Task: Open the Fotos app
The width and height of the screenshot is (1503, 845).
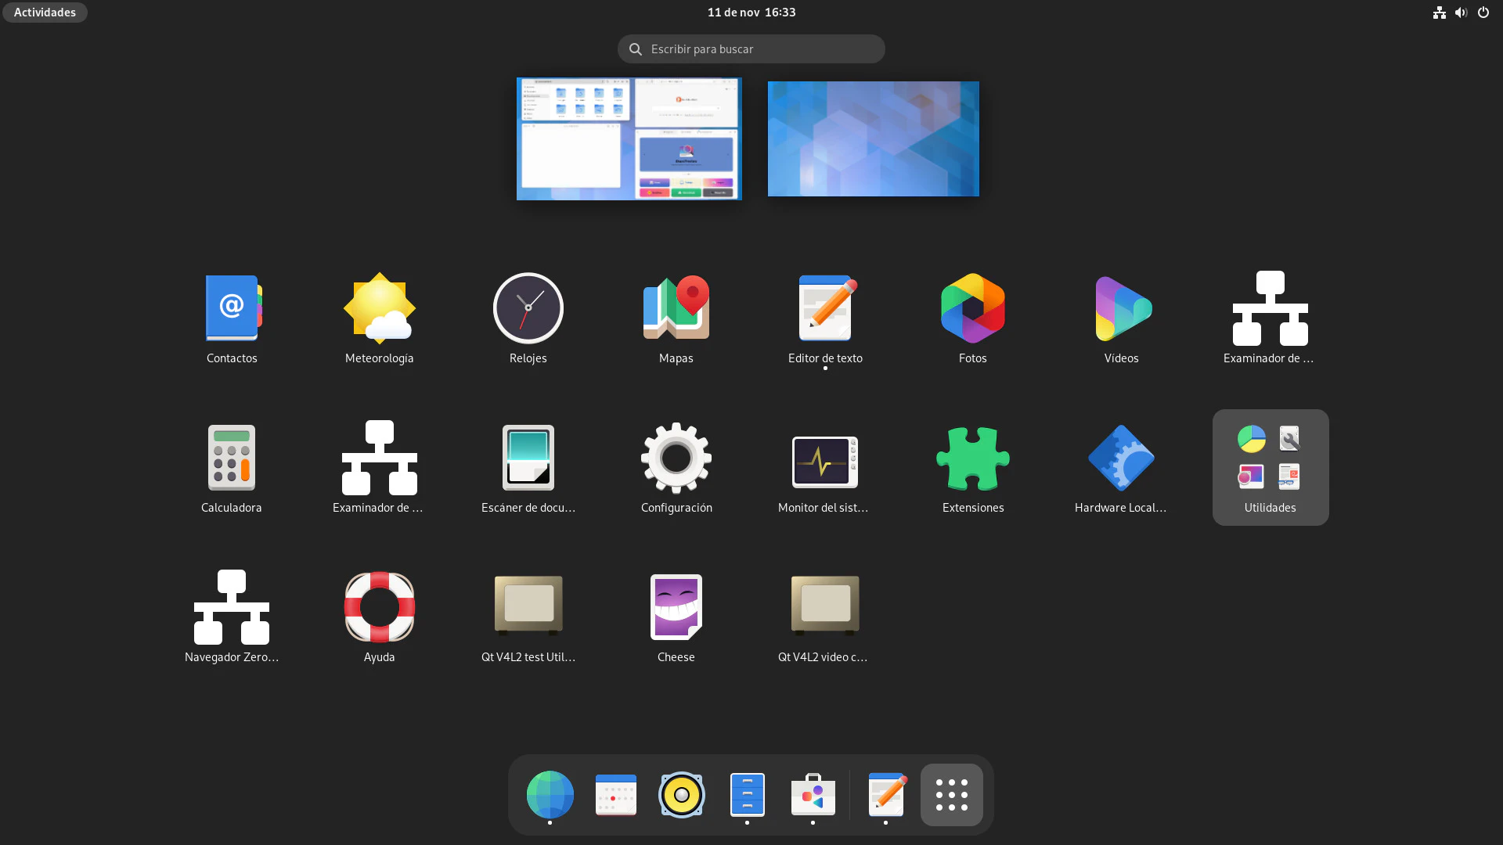Action: point(973,309)
